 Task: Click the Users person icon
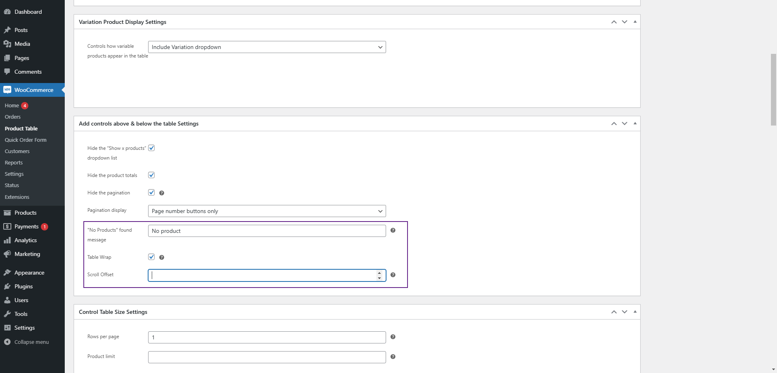[7, 300]
